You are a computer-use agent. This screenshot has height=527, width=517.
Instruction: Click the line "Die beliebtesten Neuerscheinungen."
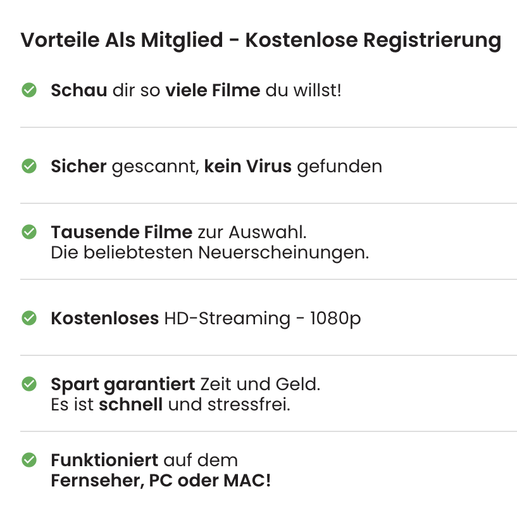(209, 252)
